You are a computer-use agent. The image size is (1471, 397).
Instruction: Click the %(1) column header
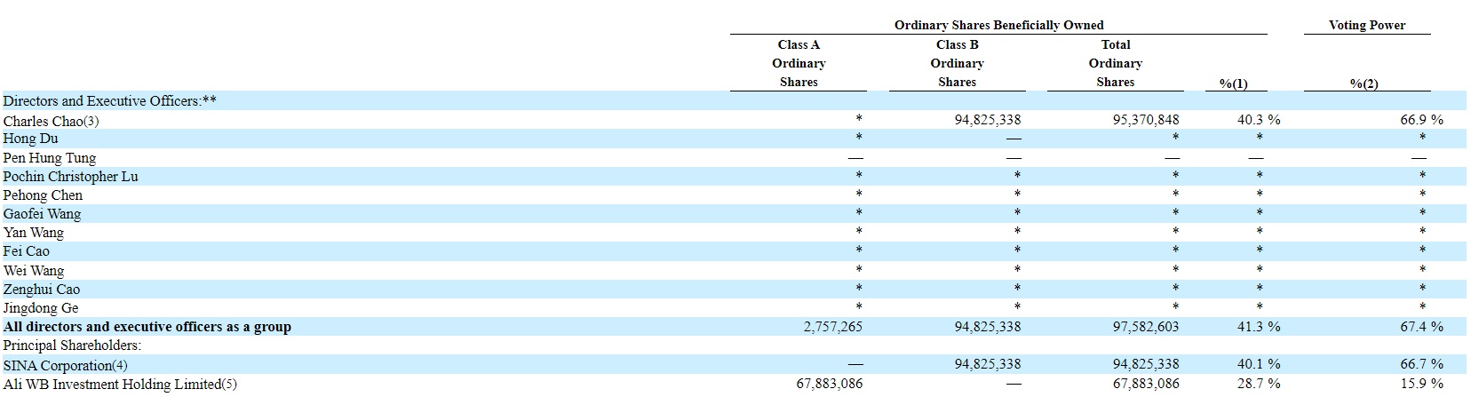click(1233, 83)
